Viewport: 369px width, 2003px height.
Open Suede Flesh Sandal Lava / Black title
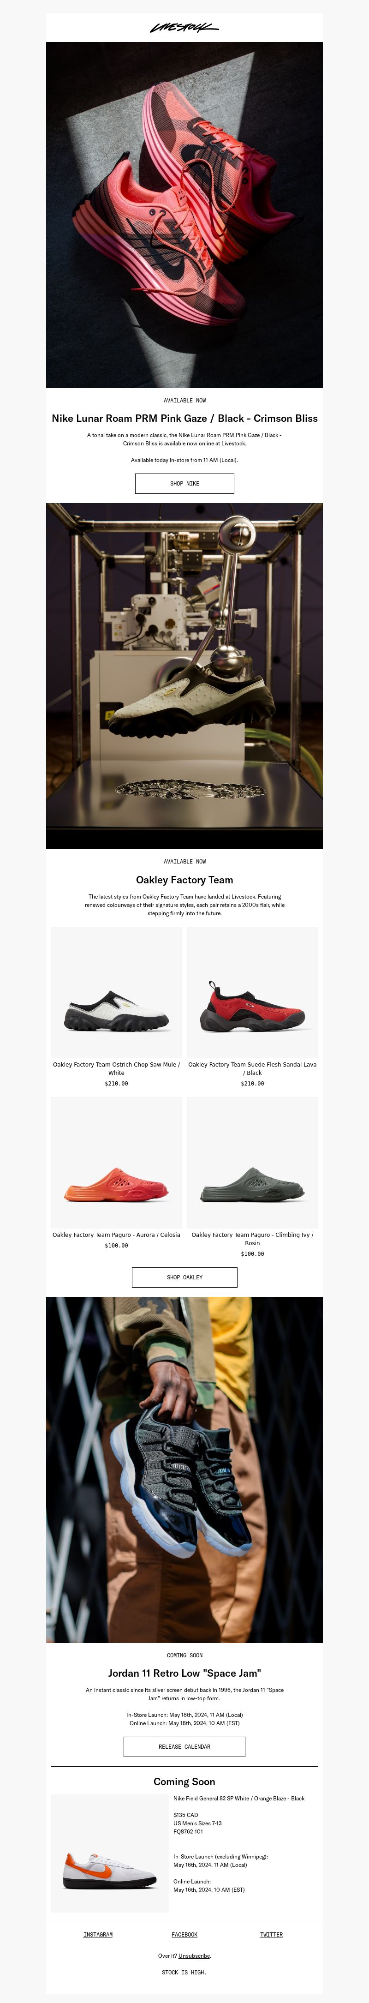click(x=252, y=1068)
